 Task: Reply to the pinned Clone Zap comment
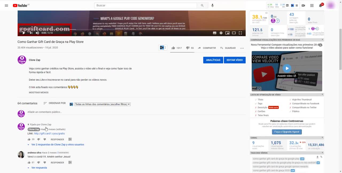57,139
